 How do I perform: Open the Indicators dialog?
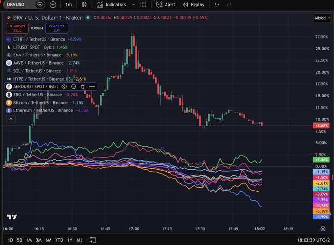coord(111,5)
